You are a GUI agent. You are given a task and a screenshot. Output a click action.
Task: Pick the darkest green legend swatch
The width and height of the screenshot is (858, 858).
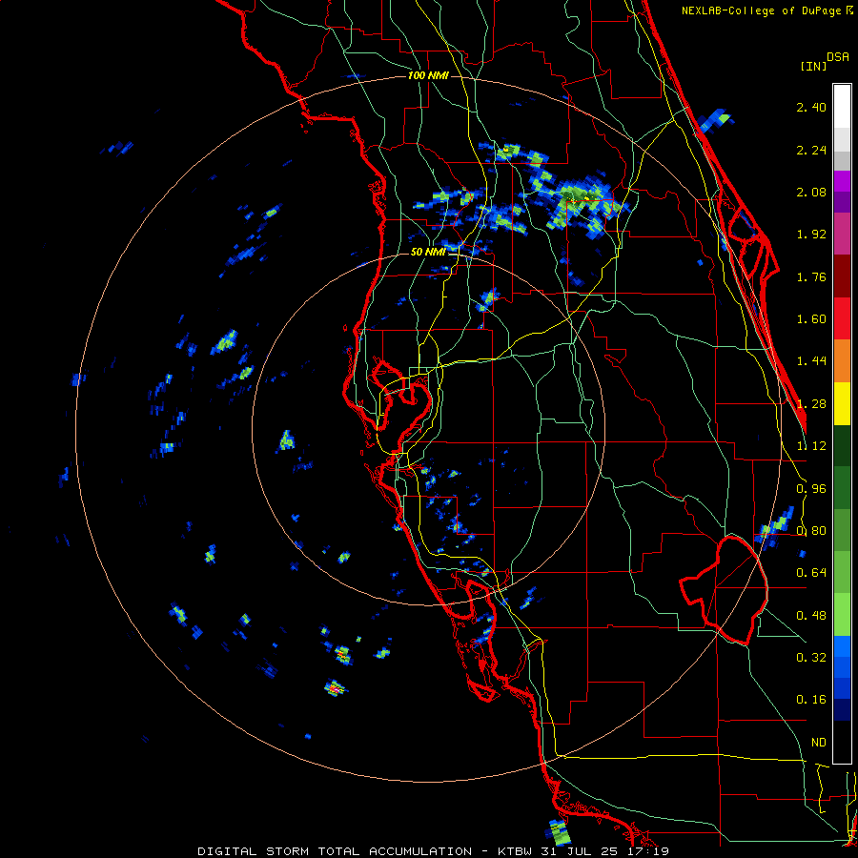pos(842,445)
